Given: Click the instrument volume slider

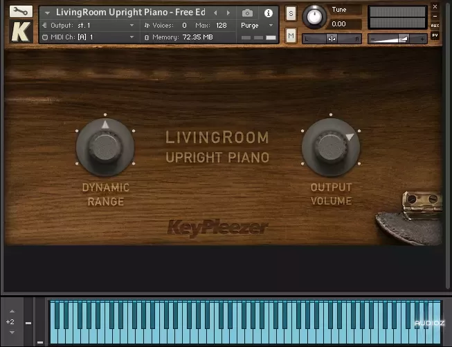Looking at the screenshot, I should pos(397,39).
